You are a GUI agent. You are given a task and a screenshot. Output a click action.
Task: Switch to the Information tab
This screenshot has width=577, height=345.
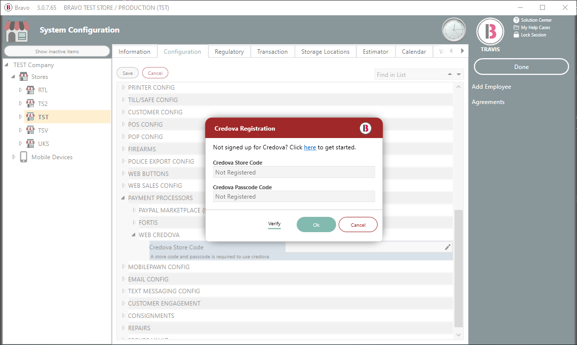coord(134,52)
